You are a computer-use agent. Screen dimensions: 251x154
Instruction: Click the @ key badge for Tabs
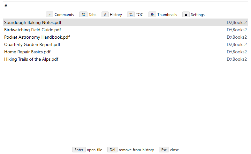(x=83, y=15)
